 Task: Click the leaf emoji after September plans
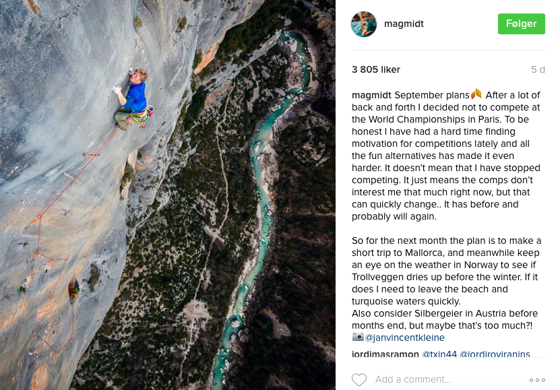(x=476, y=94)
